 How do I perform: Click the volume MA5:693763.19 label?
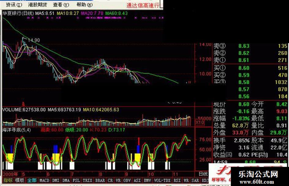[x=64, y=110]
